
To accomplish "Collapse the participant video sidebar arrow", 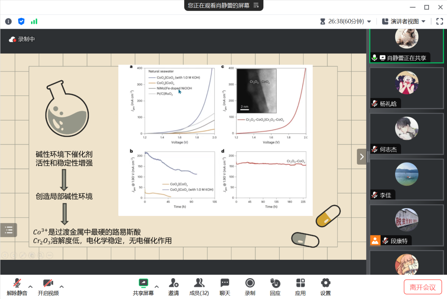I will pos(362,157).
